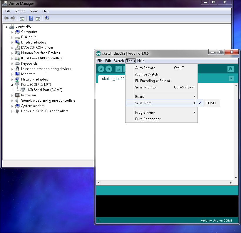Open the Arduino File menu
241x233 pixels.
coord(100,61)
